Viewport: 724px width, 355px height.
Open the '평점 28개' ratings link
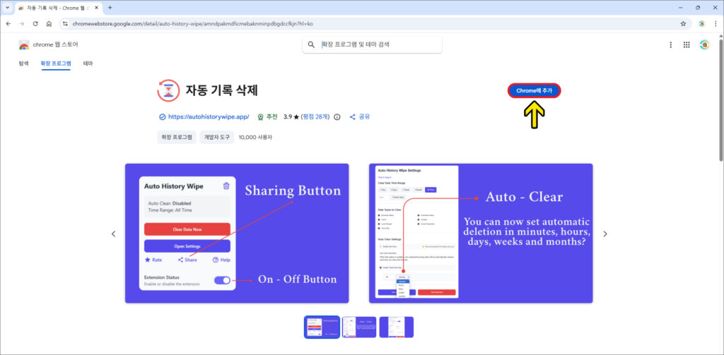(315, 116)
